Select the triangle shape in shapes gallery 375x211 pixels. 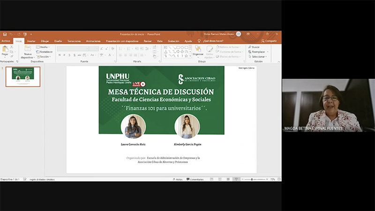(165, 52)
